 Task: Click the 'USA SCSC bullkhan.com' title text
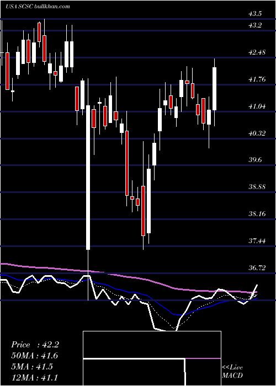(x=38, y=6)
